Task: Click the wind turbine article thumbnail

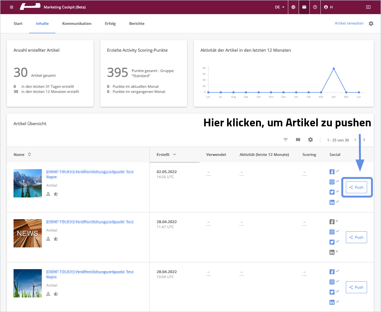Action: [x=28, y=283]
